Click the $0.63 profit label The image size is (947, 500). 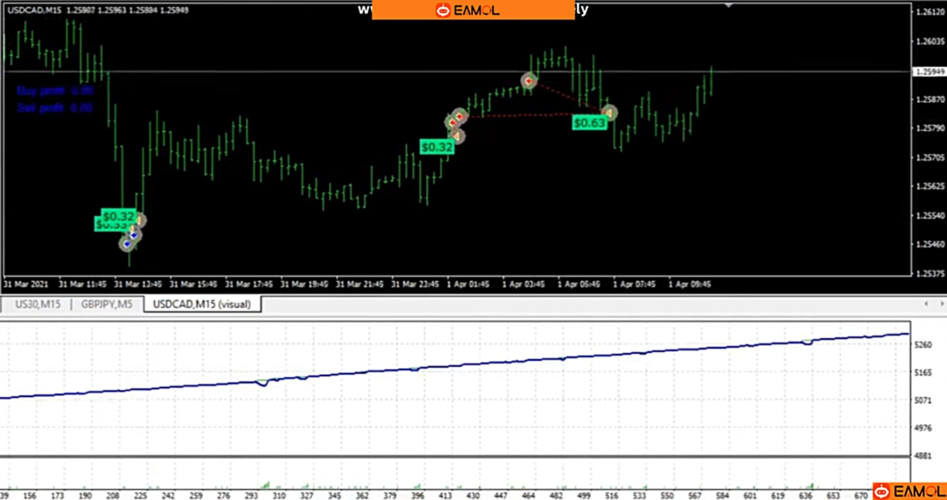pos(588,123)
